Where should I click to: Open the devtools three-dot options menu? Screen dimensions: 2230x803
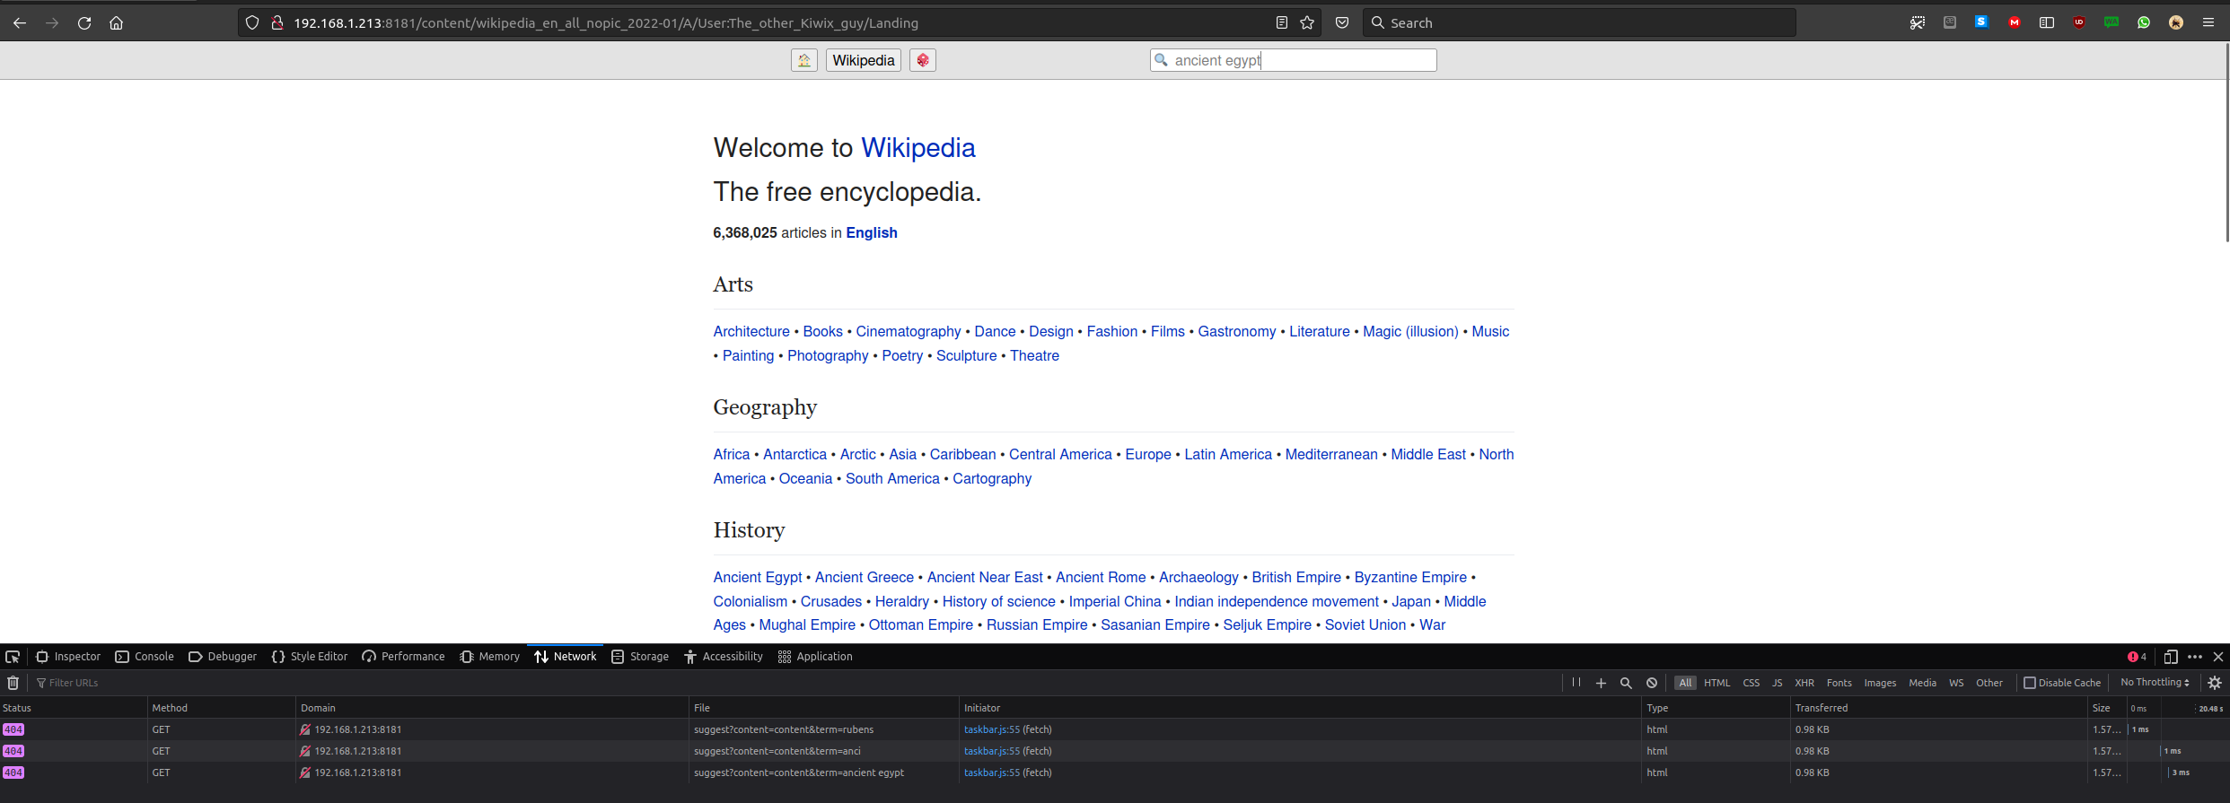pyautogui.click(x=2195, y=657)
